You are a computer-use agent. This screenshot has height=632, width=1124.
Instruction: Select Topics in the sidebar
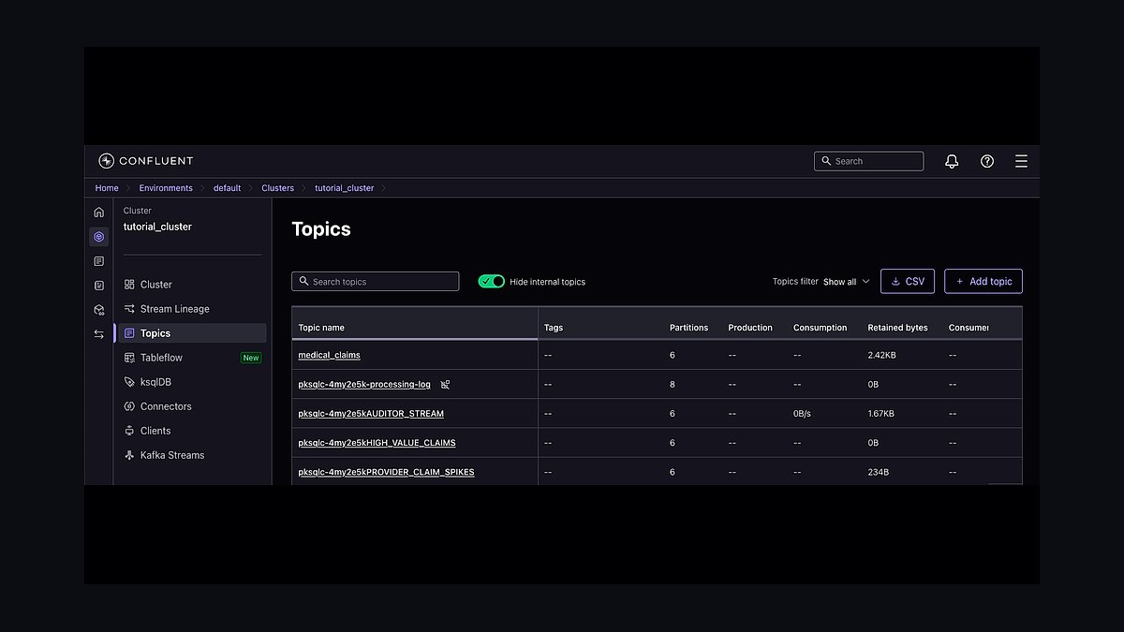[192, 333]
